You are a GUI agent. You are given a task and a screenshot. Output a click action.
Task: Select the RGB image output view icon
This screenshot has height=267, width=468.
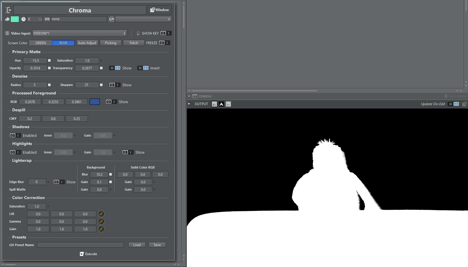(214, 104)
